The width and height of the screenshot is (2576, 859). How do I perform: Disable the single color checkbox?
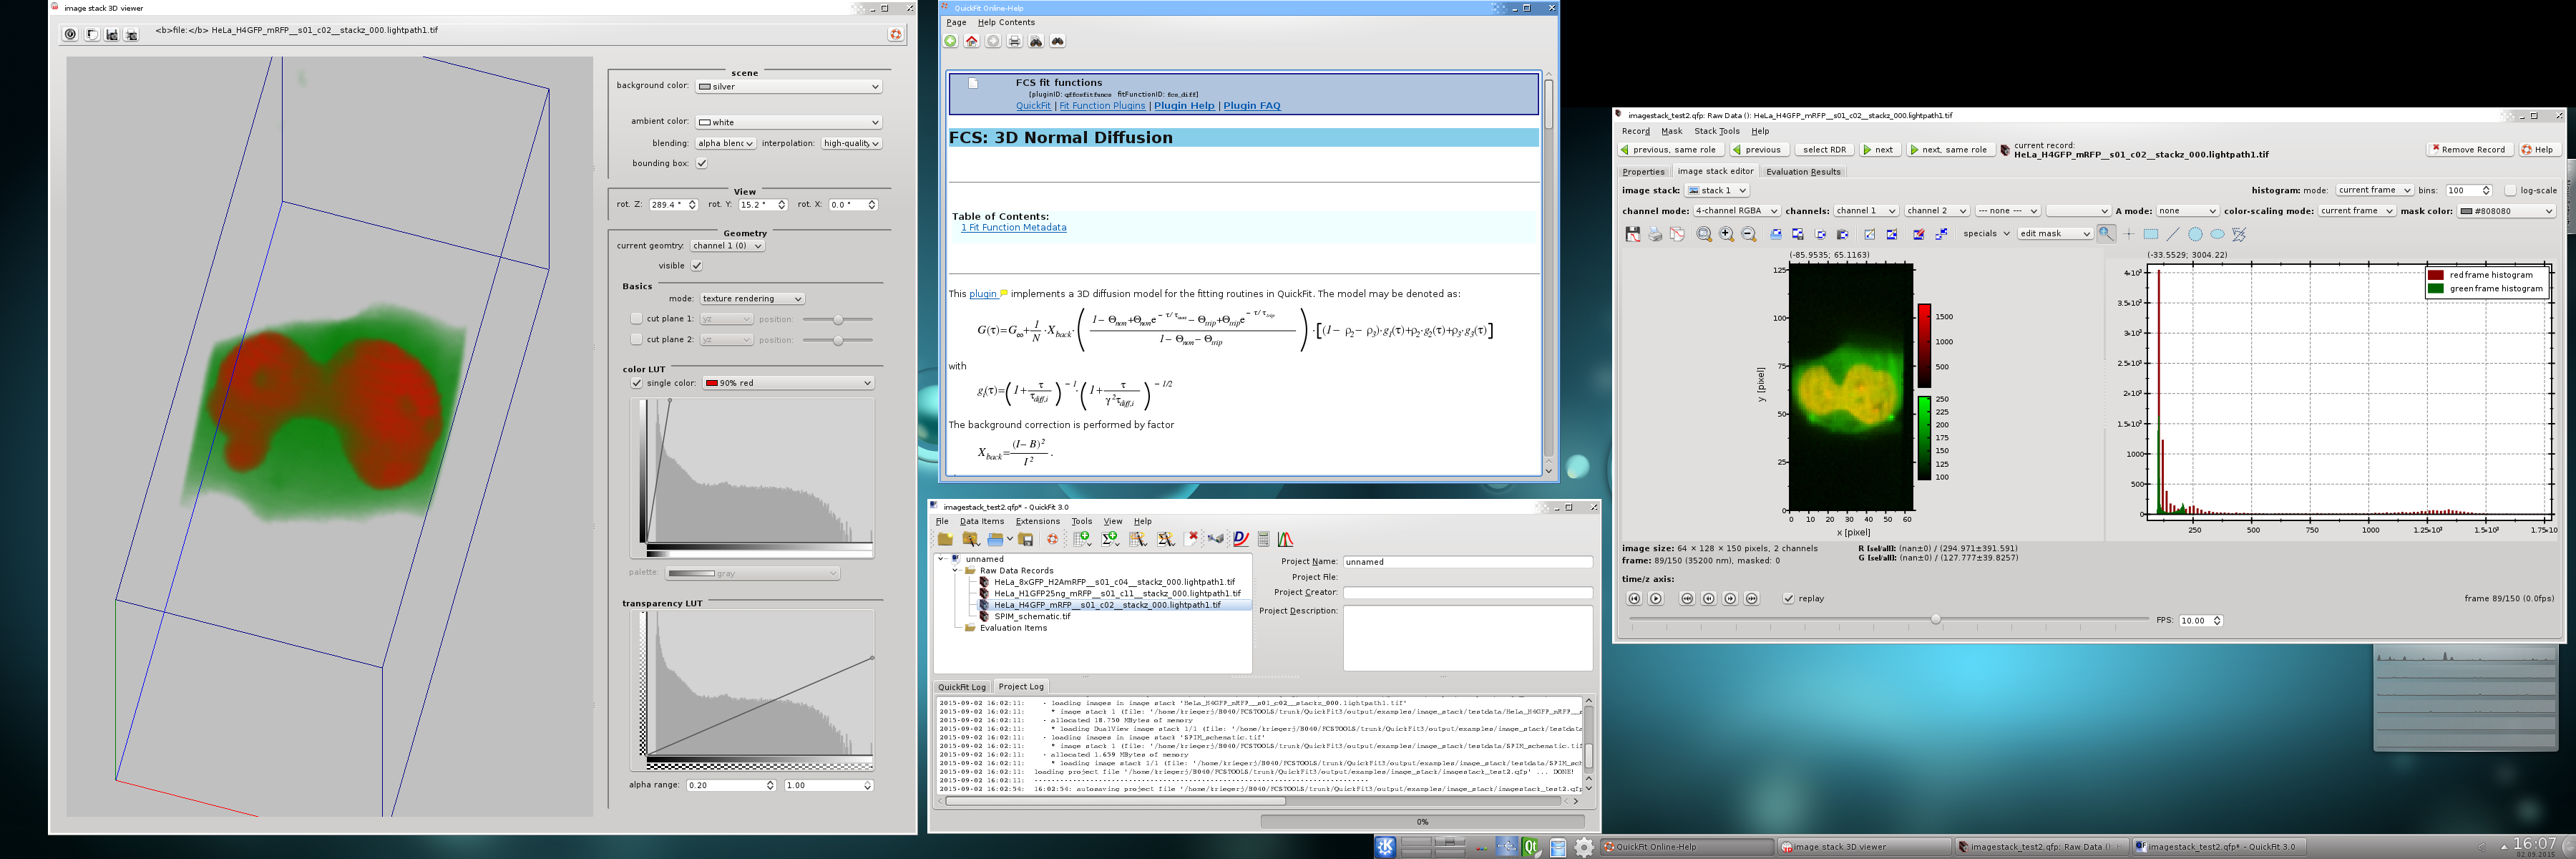tap(636, 383)
